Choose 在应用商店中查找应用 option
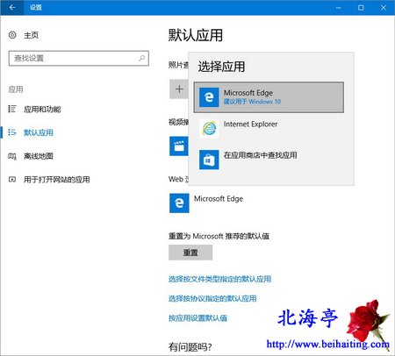The height and width of the screenshot is (356, 395). tap(261, 155)
